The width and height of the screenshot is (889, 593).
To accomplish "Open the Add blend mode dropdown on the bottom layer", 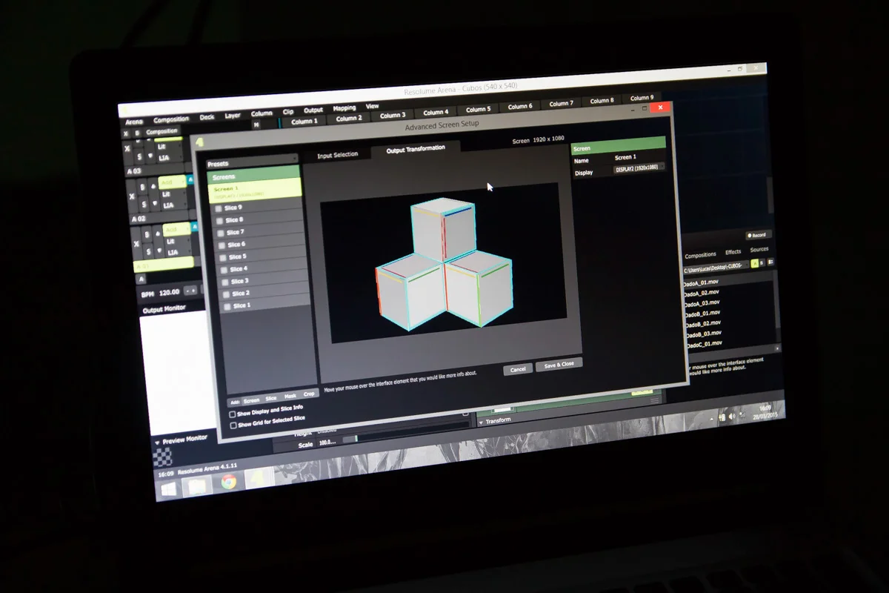I will [x=177, y=230].
